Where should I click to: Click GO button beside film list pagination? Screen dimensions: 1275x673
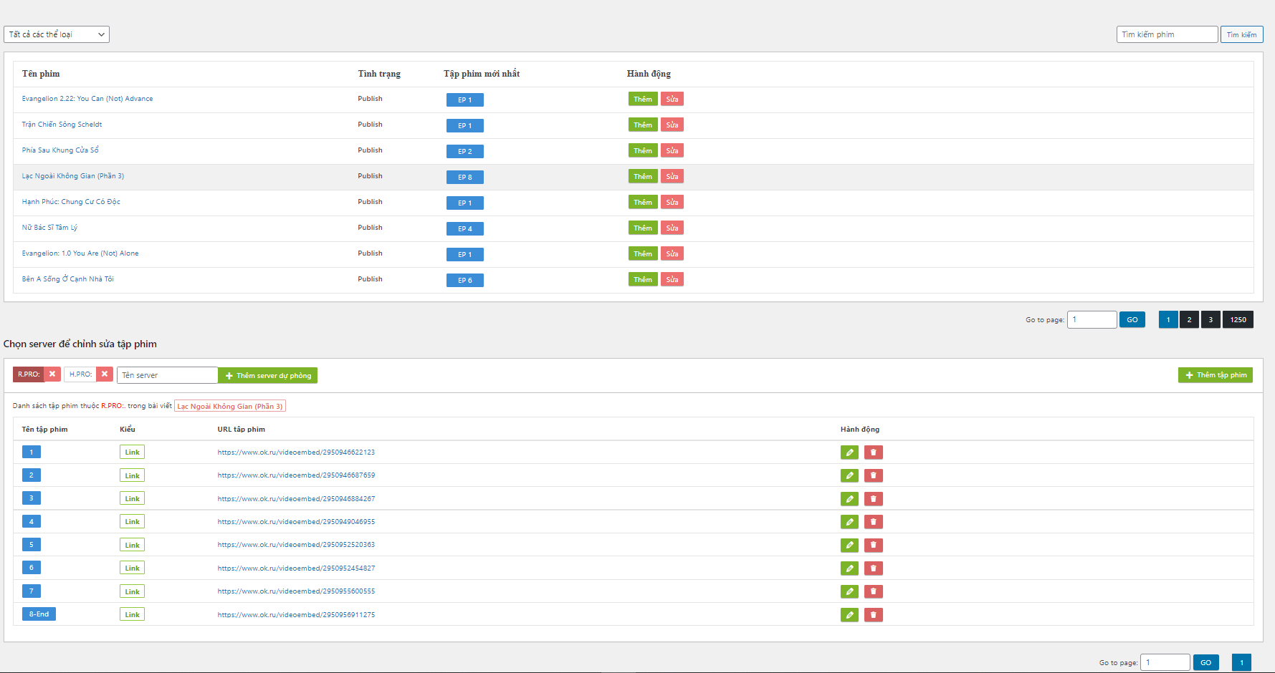[1132, 320]
